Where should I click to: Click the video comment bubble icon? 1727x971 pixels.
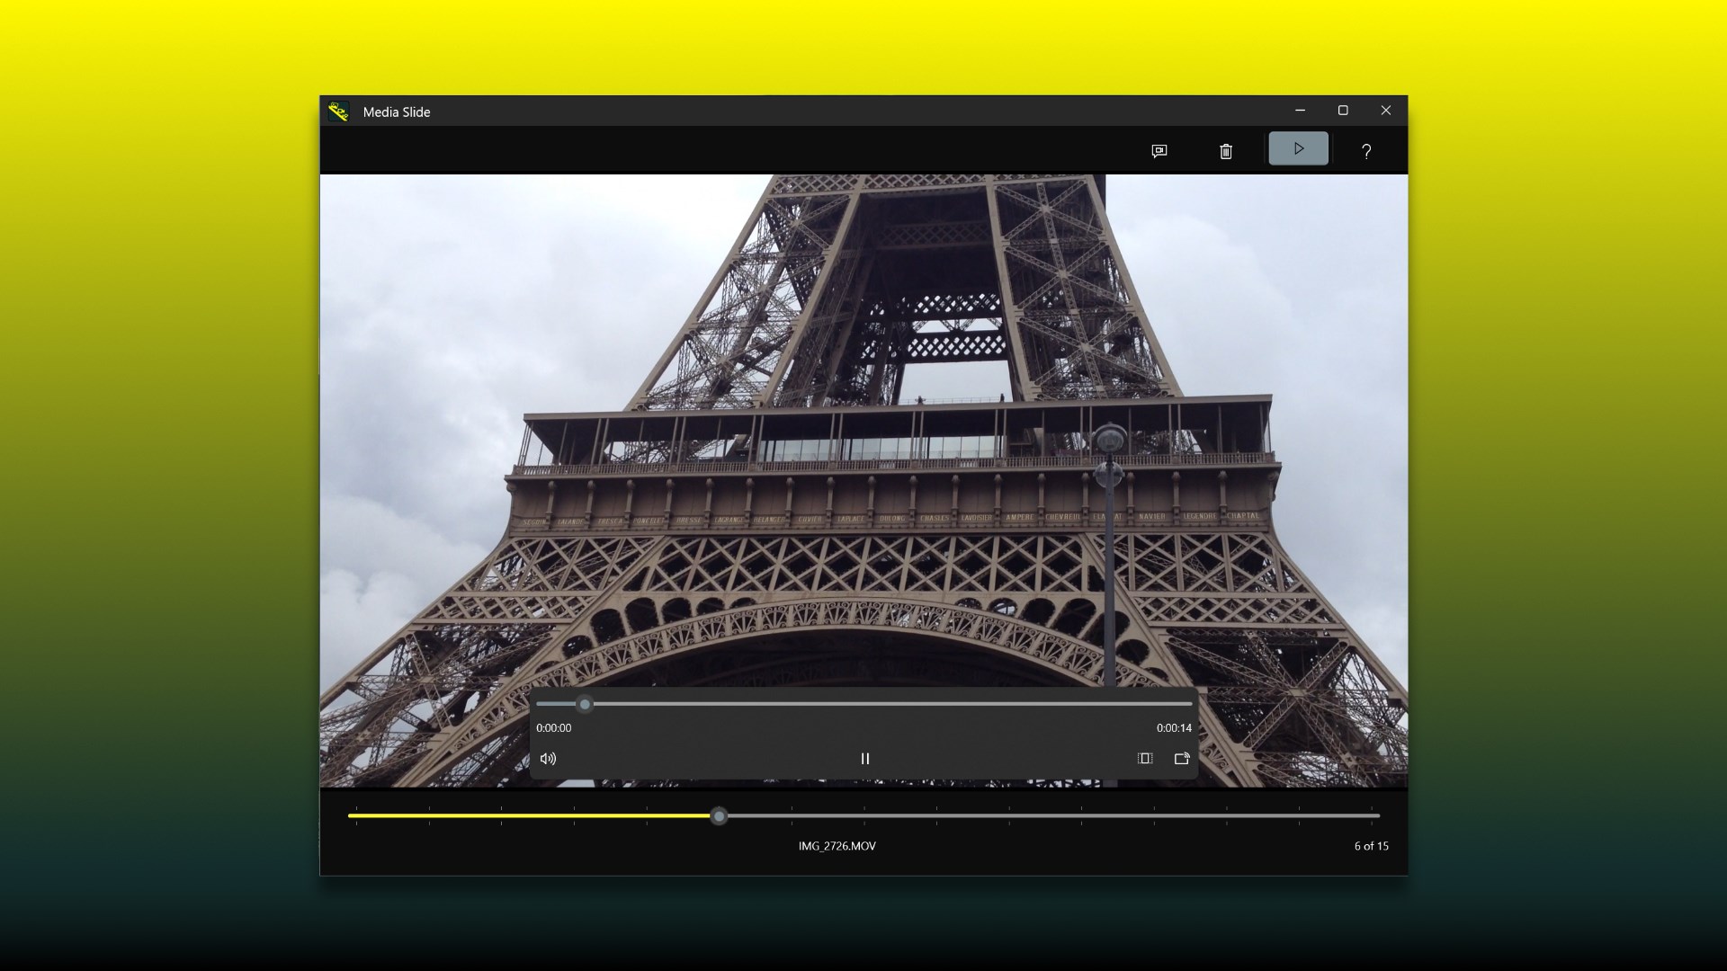[x=1159, y=151]
